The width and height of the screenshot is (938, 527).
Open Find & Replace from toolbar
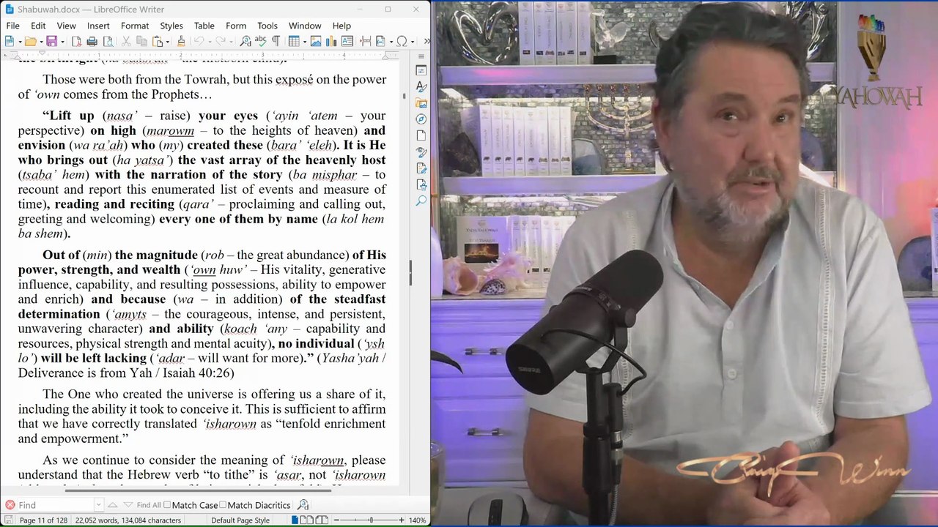click(245, 42)
